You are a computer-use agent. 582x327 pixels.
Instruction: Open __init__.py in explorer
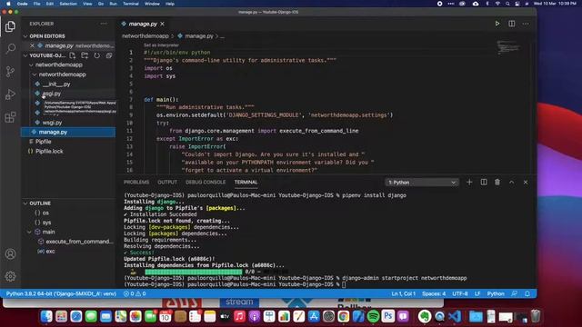click(56, 84)
